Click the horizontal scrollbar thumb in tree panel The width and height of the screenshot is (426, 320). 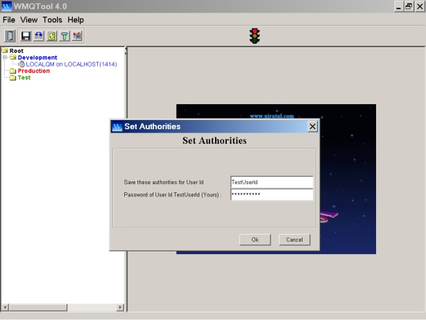pyautogui.click(x=37, y=308)
